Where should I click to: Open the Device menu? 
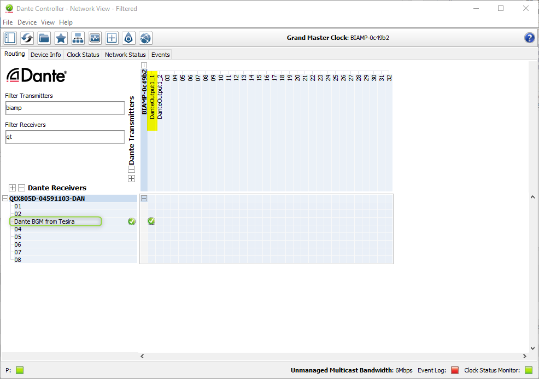click(27, 22)
